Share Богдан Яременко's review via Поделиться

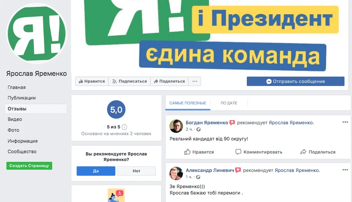point(318,152)
